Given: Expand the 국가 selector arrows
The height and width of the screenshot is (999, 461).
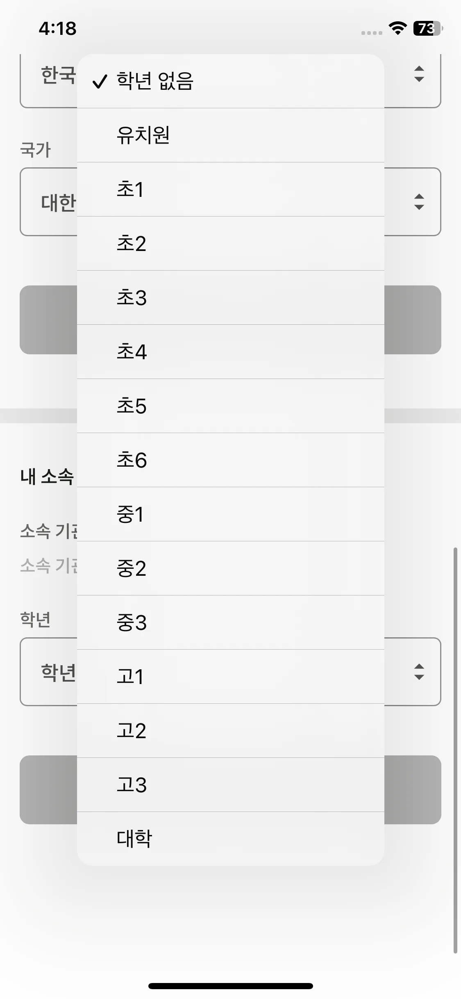Looking at the screenshot, I should click(x=419, y=202).
